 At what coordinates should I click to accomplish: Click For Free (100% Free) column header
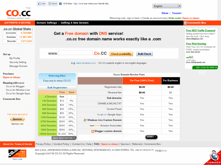point(142,81)
